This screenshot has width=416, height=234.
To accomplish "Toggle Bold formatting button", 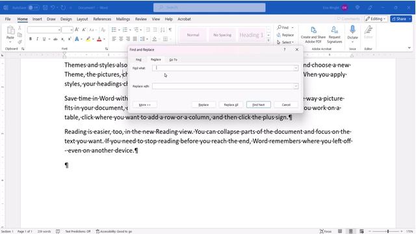I will (31, 39).
